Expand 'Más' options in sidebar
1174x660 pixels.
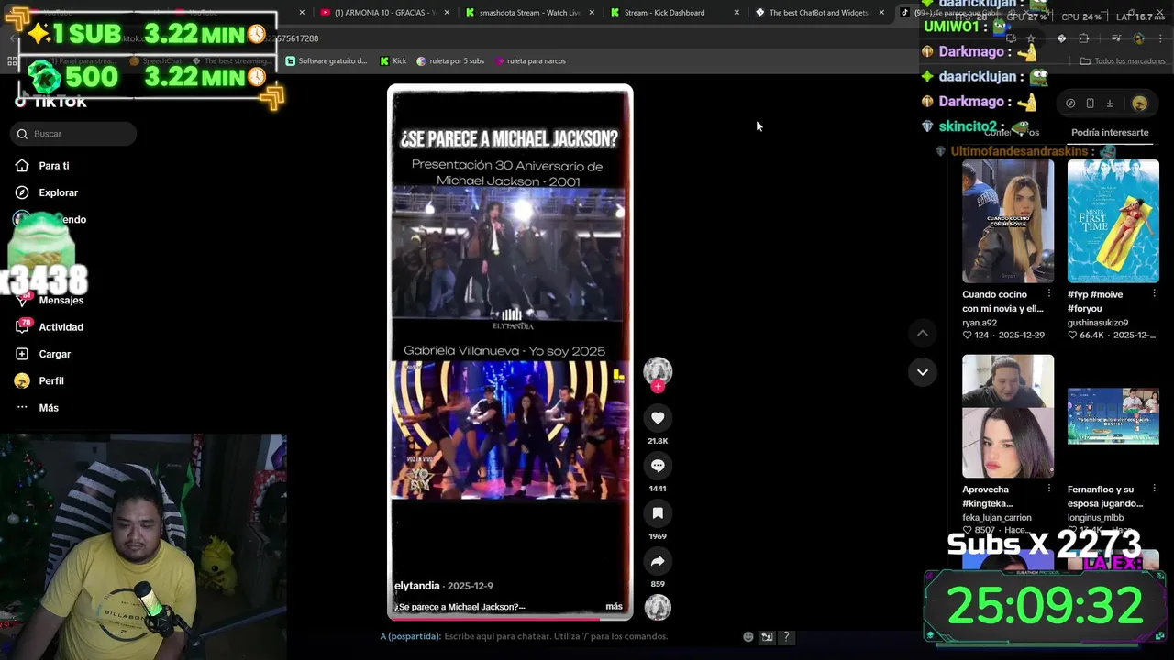[x=49, y=408]
